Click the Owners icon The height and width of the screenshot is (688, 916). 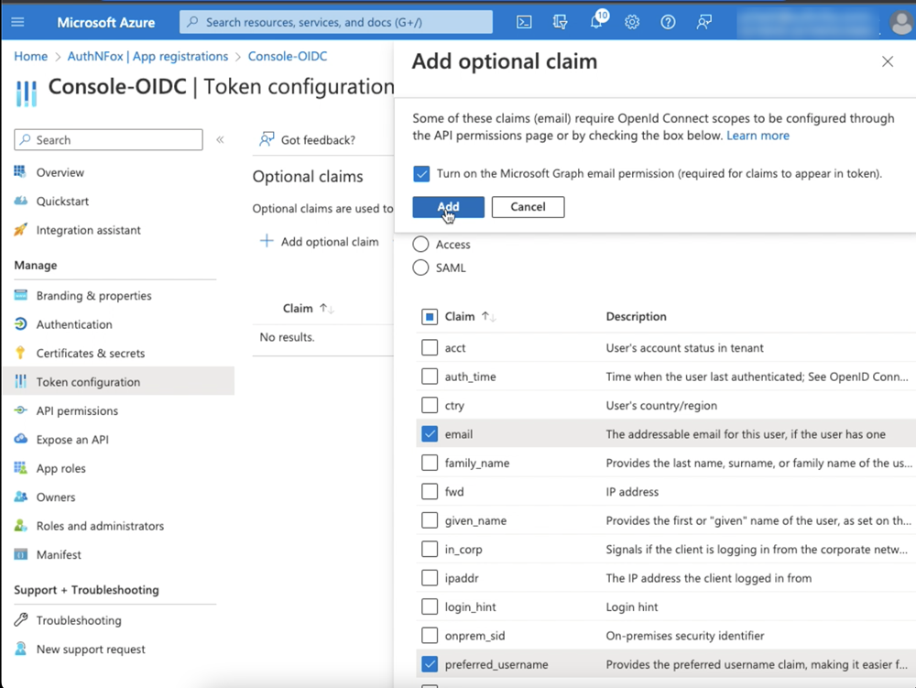(x=20, y=497)
